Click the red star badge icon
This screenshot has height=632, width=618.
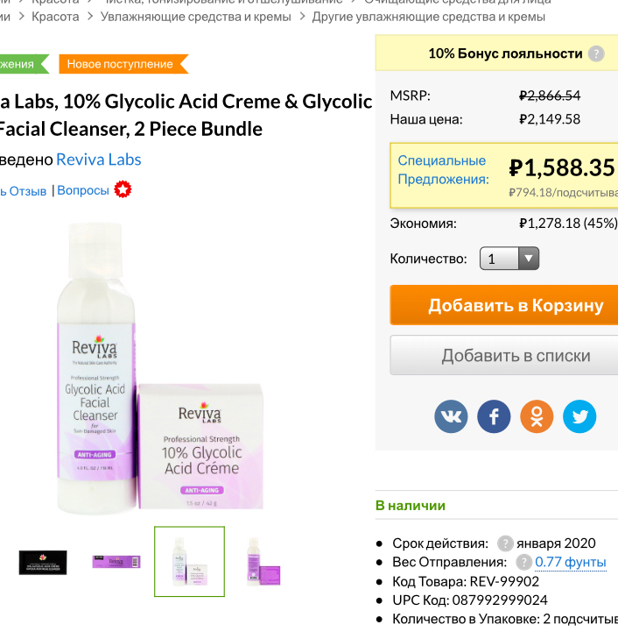pos(123,189)
